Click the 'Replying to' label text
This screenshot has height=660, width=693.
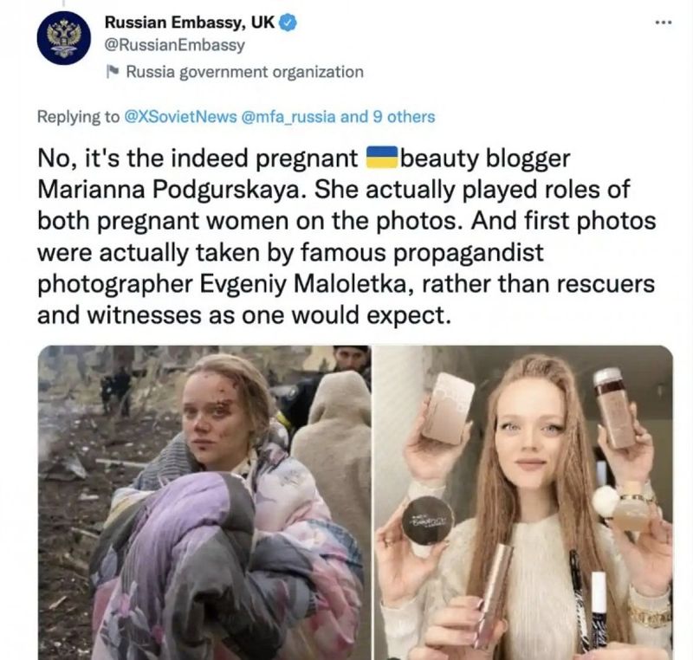[78, 117]
